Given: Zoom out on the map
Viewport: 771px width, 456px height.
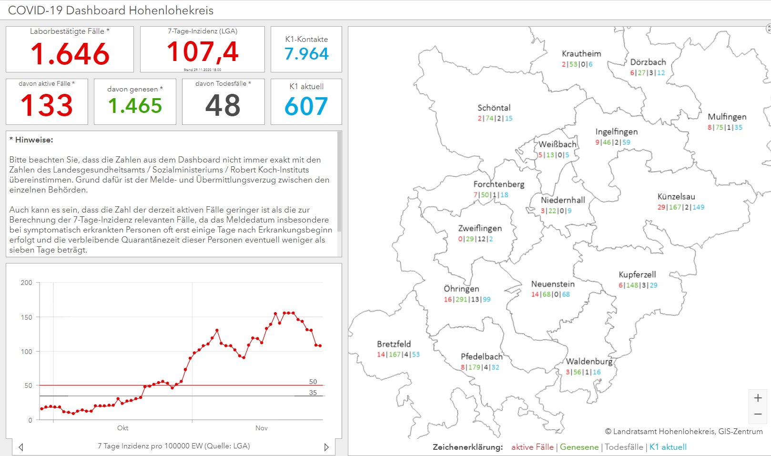Looking at the screenshot, I should (758, 415).
